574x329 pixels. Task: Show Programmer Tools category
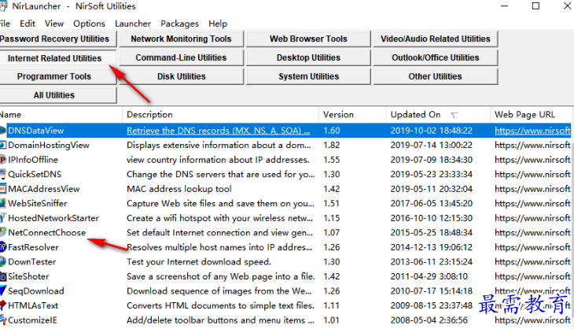point(57,76)
